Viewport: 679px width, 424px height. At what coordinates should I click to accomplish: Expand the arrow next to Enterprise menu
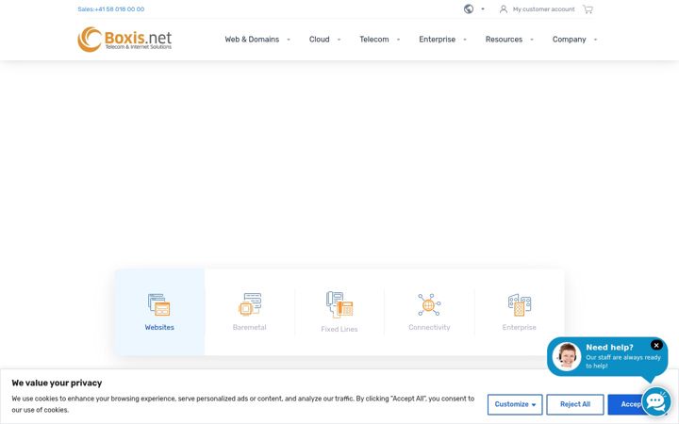coord(465,40)
